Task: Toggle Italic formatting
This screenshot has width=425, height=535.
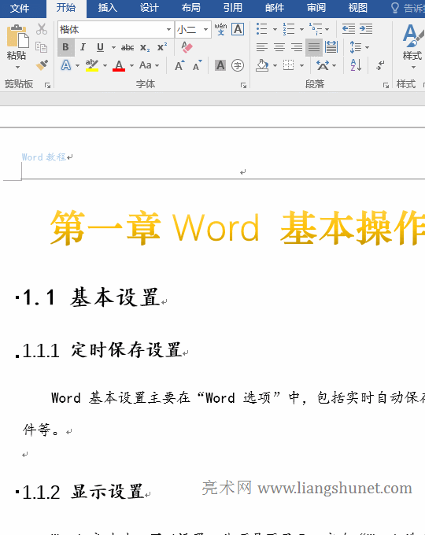Action: (83, 47)
